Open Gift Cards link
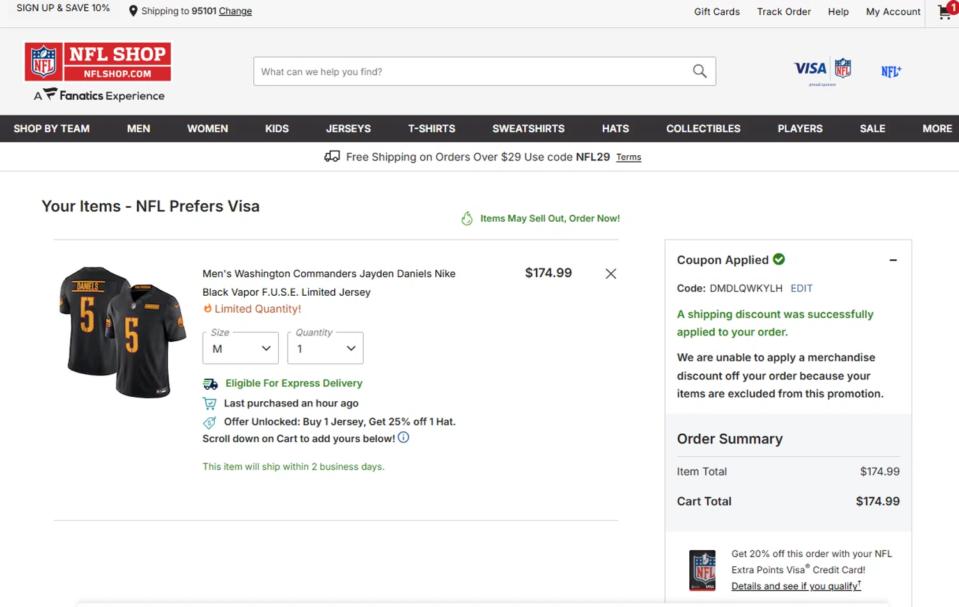 [x=717, y=12]
